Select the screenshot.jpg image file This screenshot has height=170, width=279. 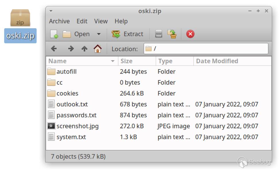77,126
